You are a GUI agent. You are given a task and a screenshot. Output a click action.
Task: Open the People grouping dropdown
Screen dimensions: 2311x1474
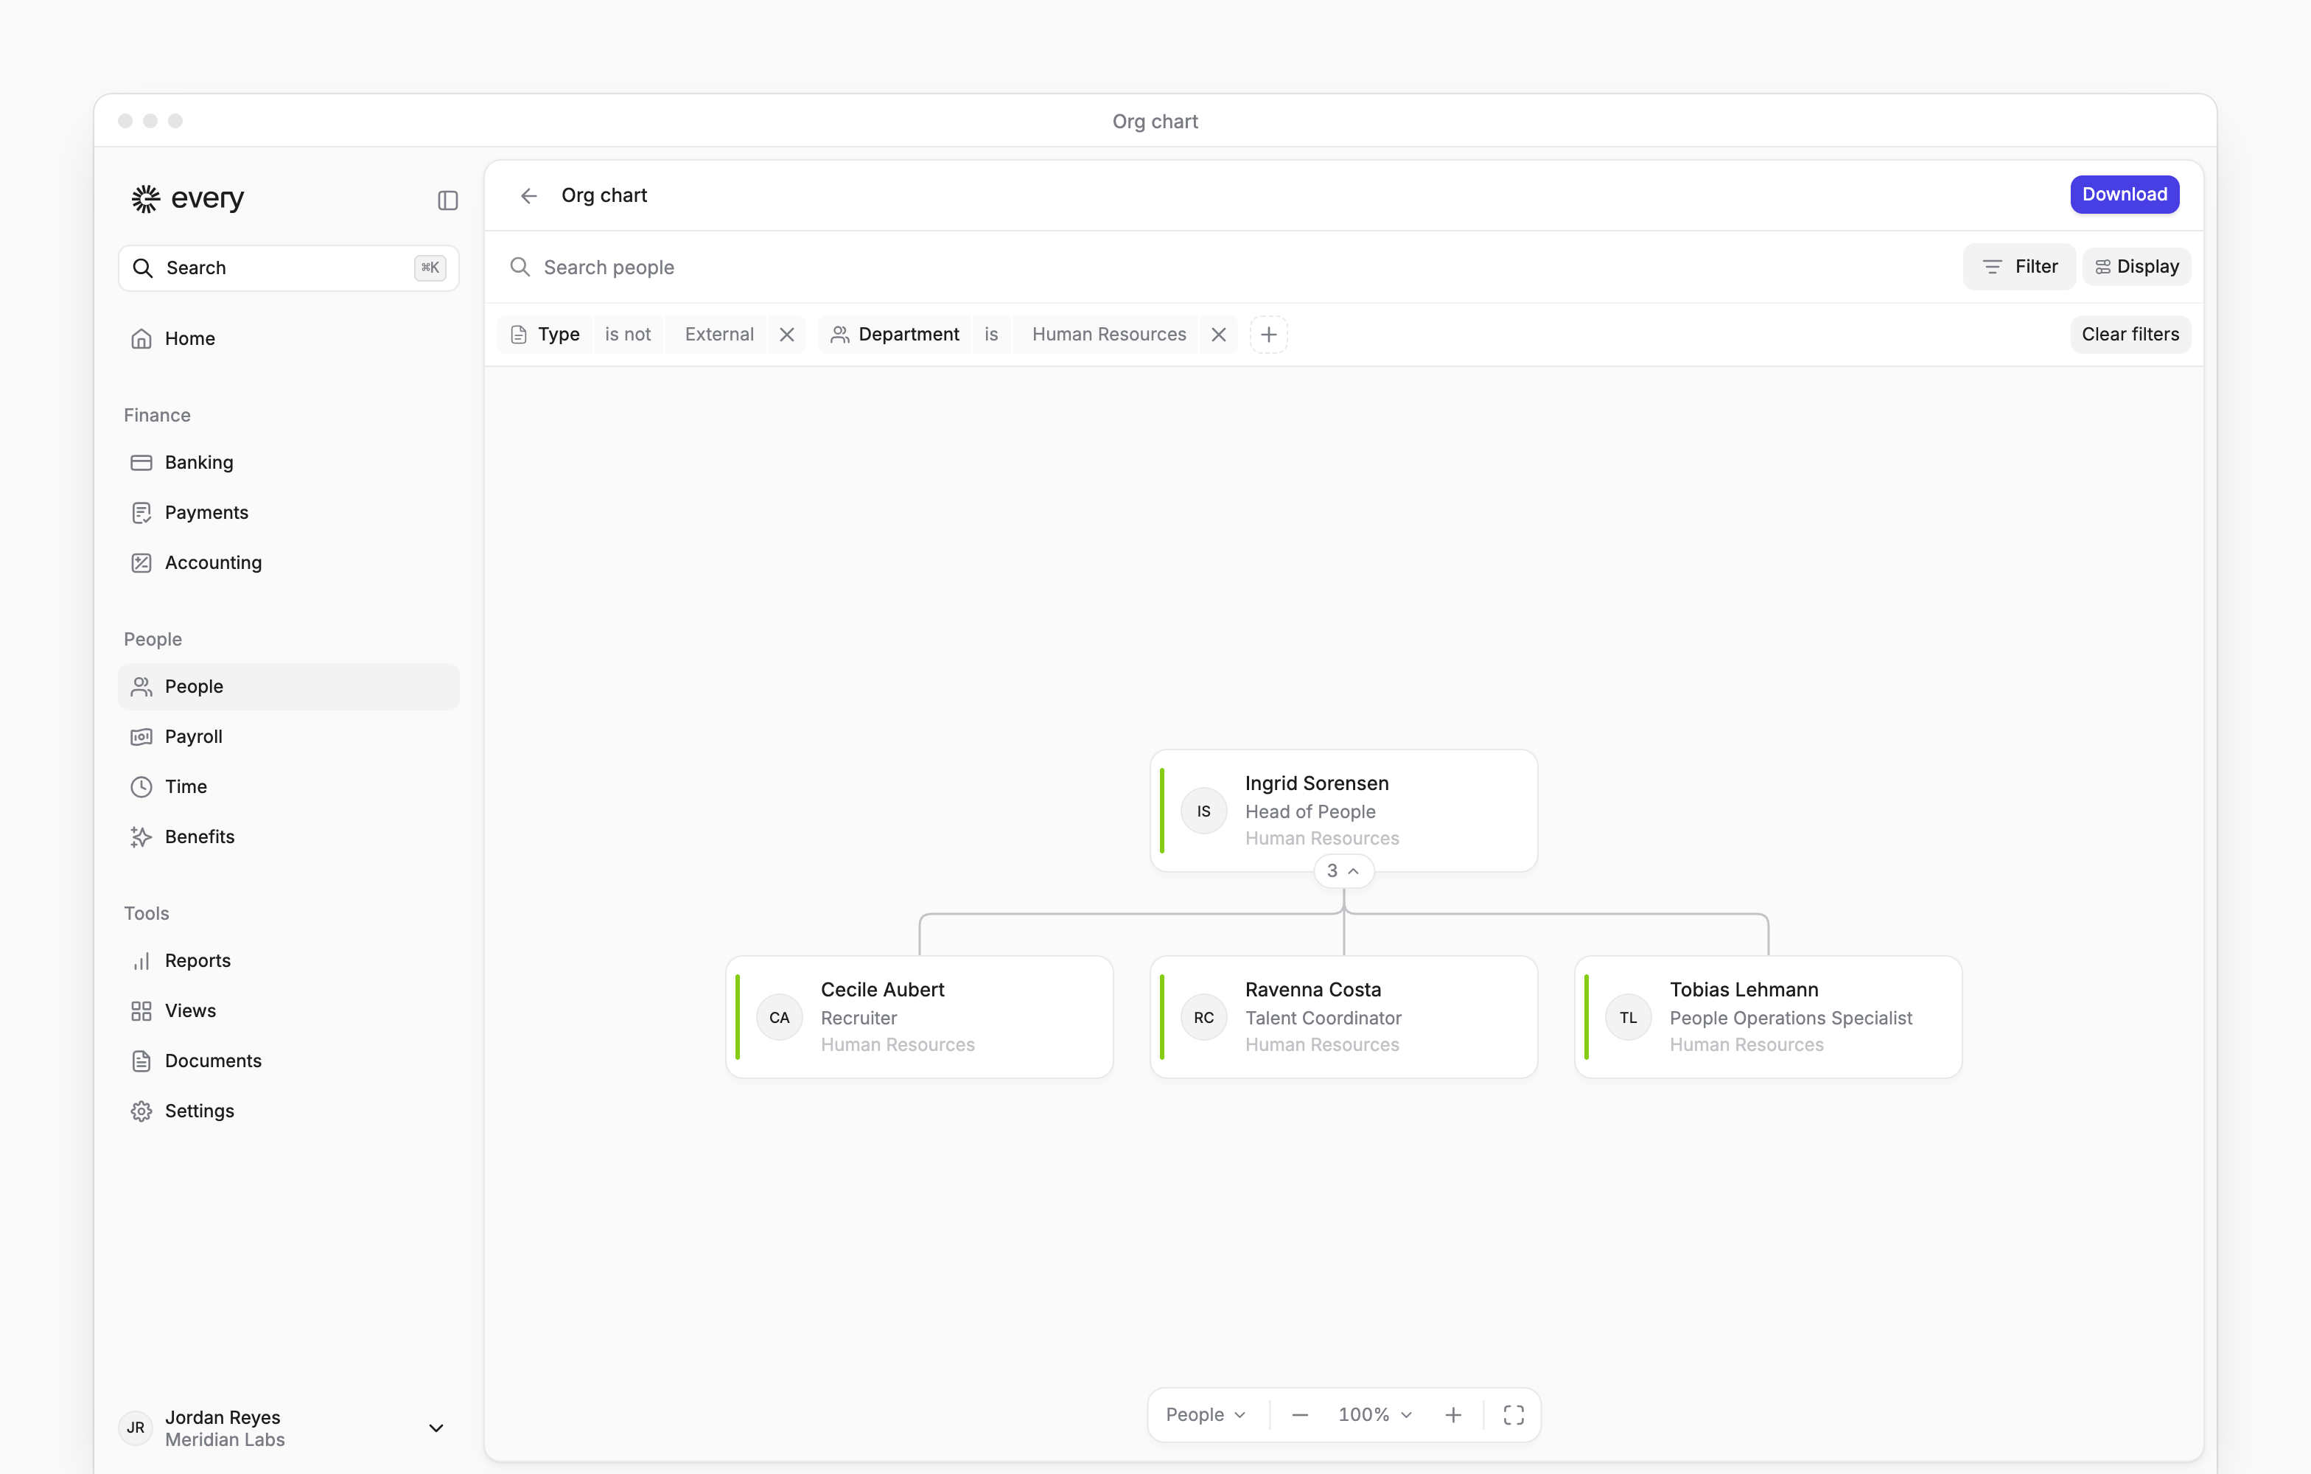click(1206, 1414)
